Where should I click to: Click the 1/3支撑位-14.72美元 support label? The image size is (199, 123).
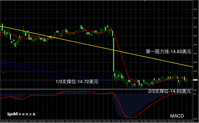click(x=77, y=82)
